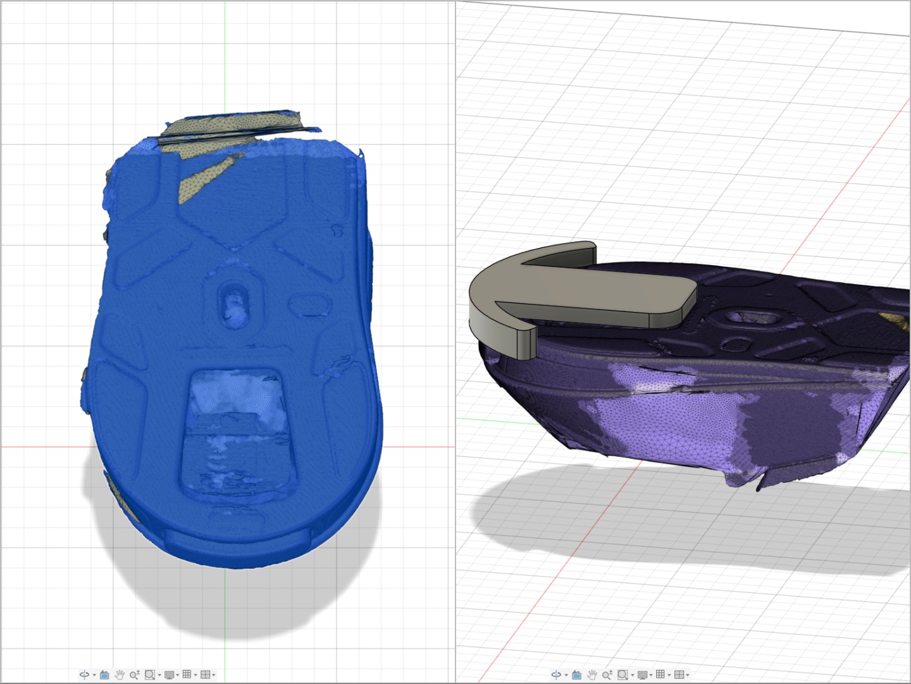Expand Grid and Snaps dropdown arrow in left viewport
Screen dimensions: 911x684
[x=195, y=675]
